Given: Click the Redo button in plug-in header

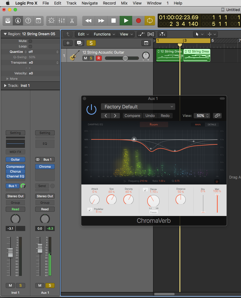Looking at the screenshot, I should pos(165,116).
